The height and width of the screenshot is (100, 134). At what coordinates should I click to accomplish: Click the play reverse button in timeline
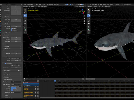[90, 79]
